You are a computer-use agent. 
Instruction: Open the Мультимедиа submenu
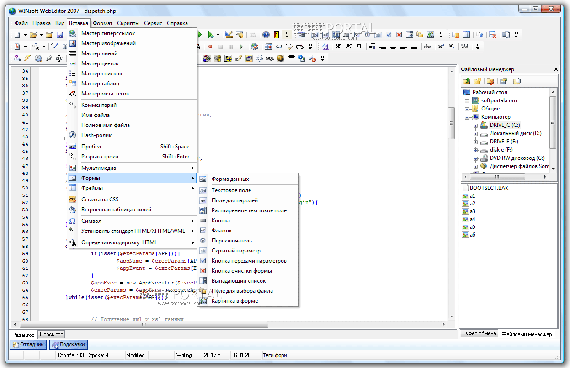point(132,168)
